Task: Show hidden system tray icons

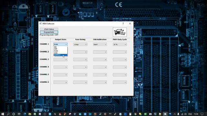Action: tap(175, 114)
